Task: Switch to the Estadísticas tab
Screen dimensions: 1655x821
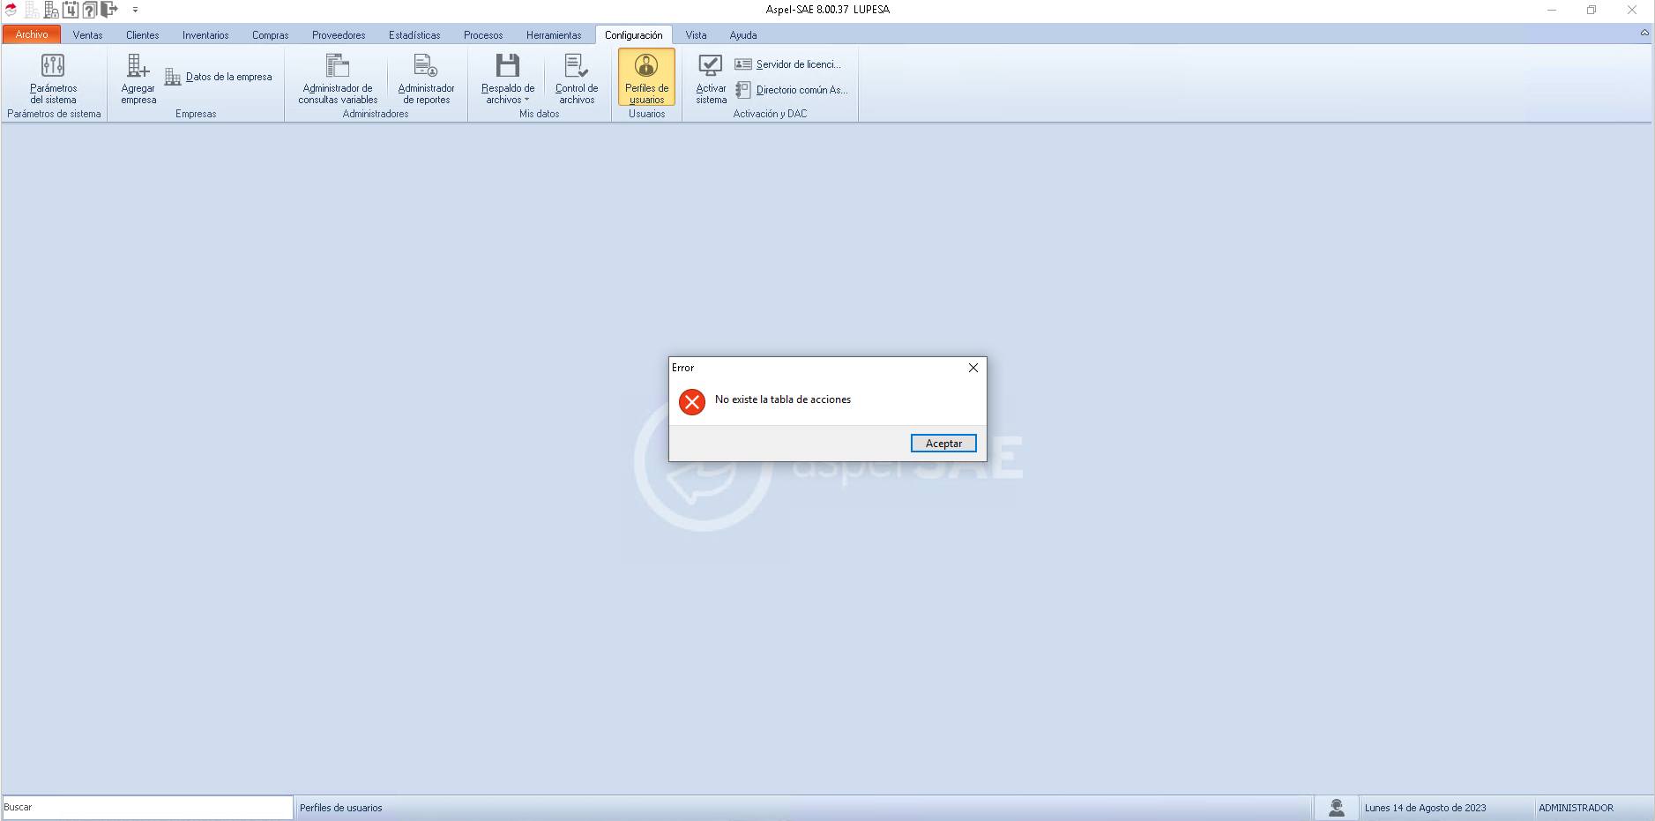Action: (414, 35)
